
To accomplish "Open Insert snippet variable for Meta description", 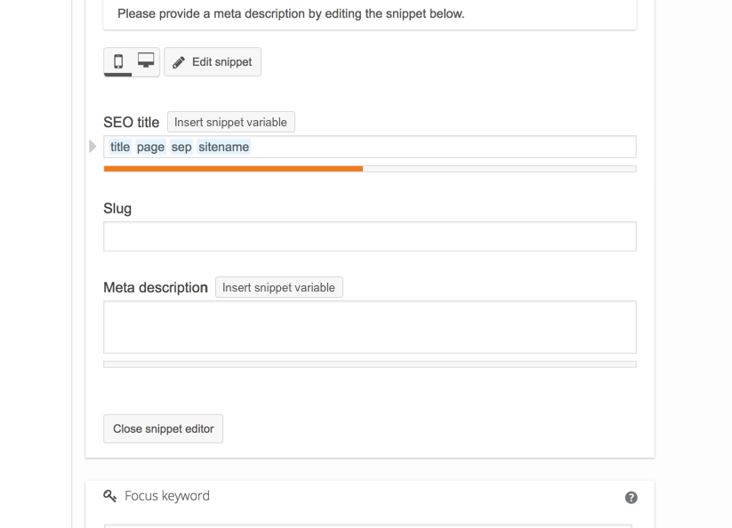I will (278, 287).
